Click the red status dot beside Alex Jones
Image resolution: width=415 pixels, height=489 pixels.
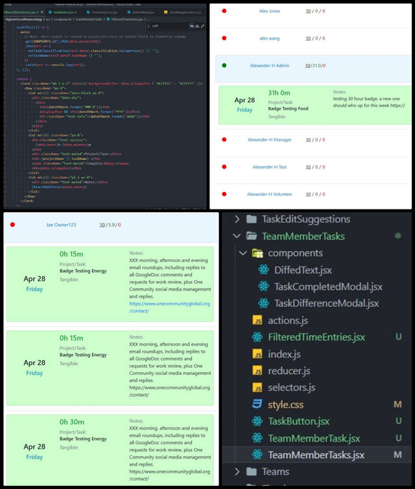(x=224, y=11)
